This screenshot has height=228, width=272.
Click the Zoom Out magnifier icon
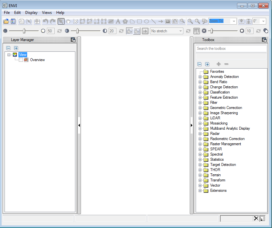tap(197, 21)
